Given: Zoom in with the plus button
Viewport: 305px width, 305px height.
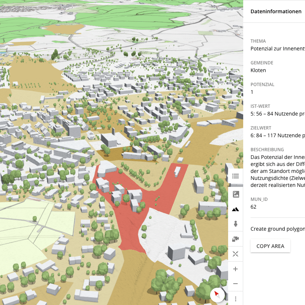Looking at the screenshot, I should click(235, 269).
